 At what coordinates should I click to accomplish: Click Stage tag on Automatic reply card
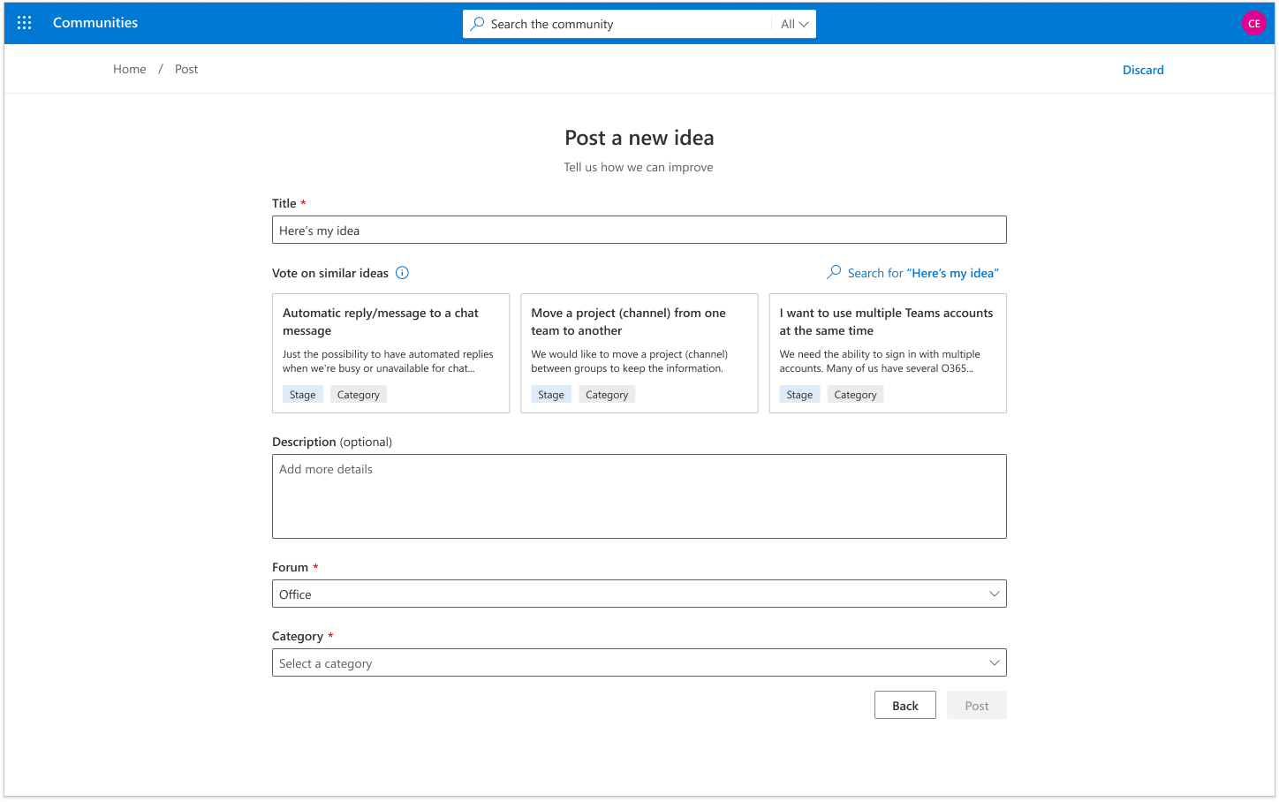coord(302,395)
